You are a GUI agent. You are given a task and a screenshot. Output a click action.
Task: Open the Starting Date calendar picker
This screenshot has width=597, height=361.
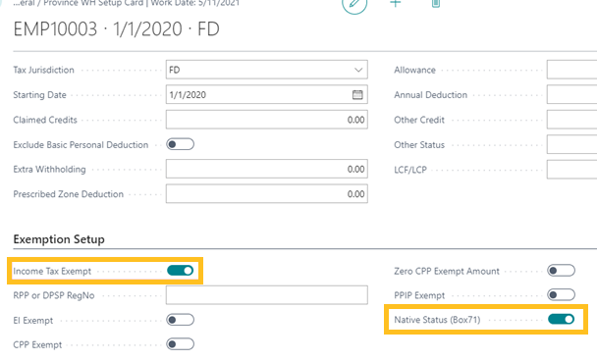357,95
